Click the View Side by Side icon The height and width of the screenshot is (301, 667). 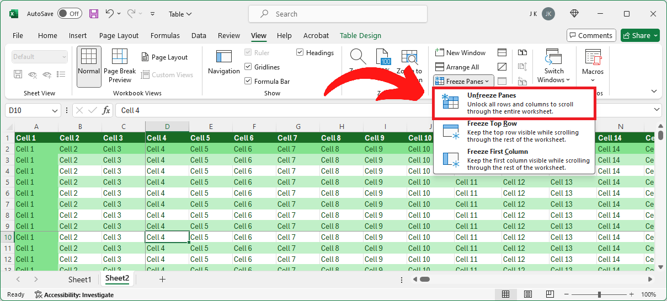coord(522,53)
